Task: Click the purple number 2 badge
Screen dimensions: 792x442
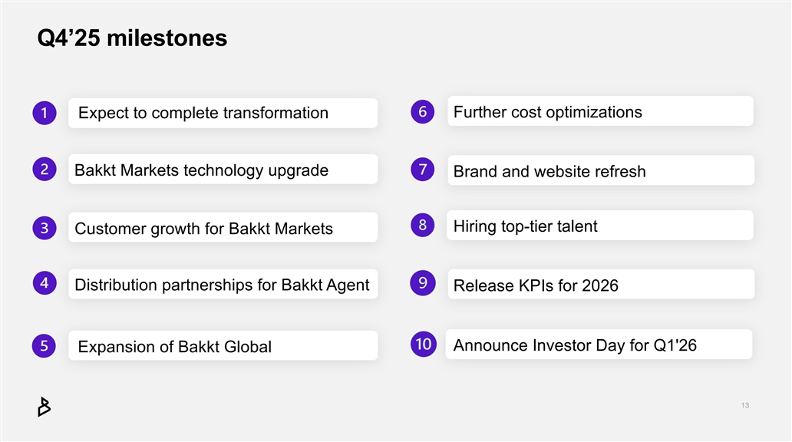Action: pos(45,170)
